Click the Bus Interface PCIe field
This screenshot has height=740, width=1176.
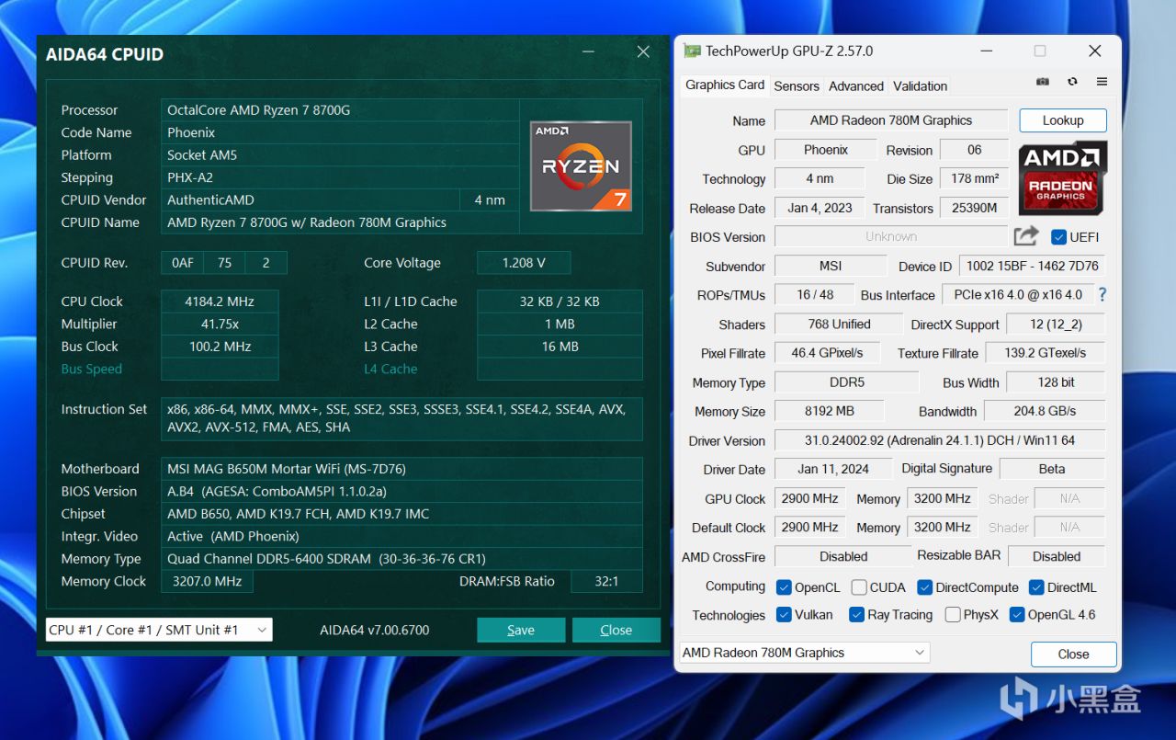point(1018,295)
